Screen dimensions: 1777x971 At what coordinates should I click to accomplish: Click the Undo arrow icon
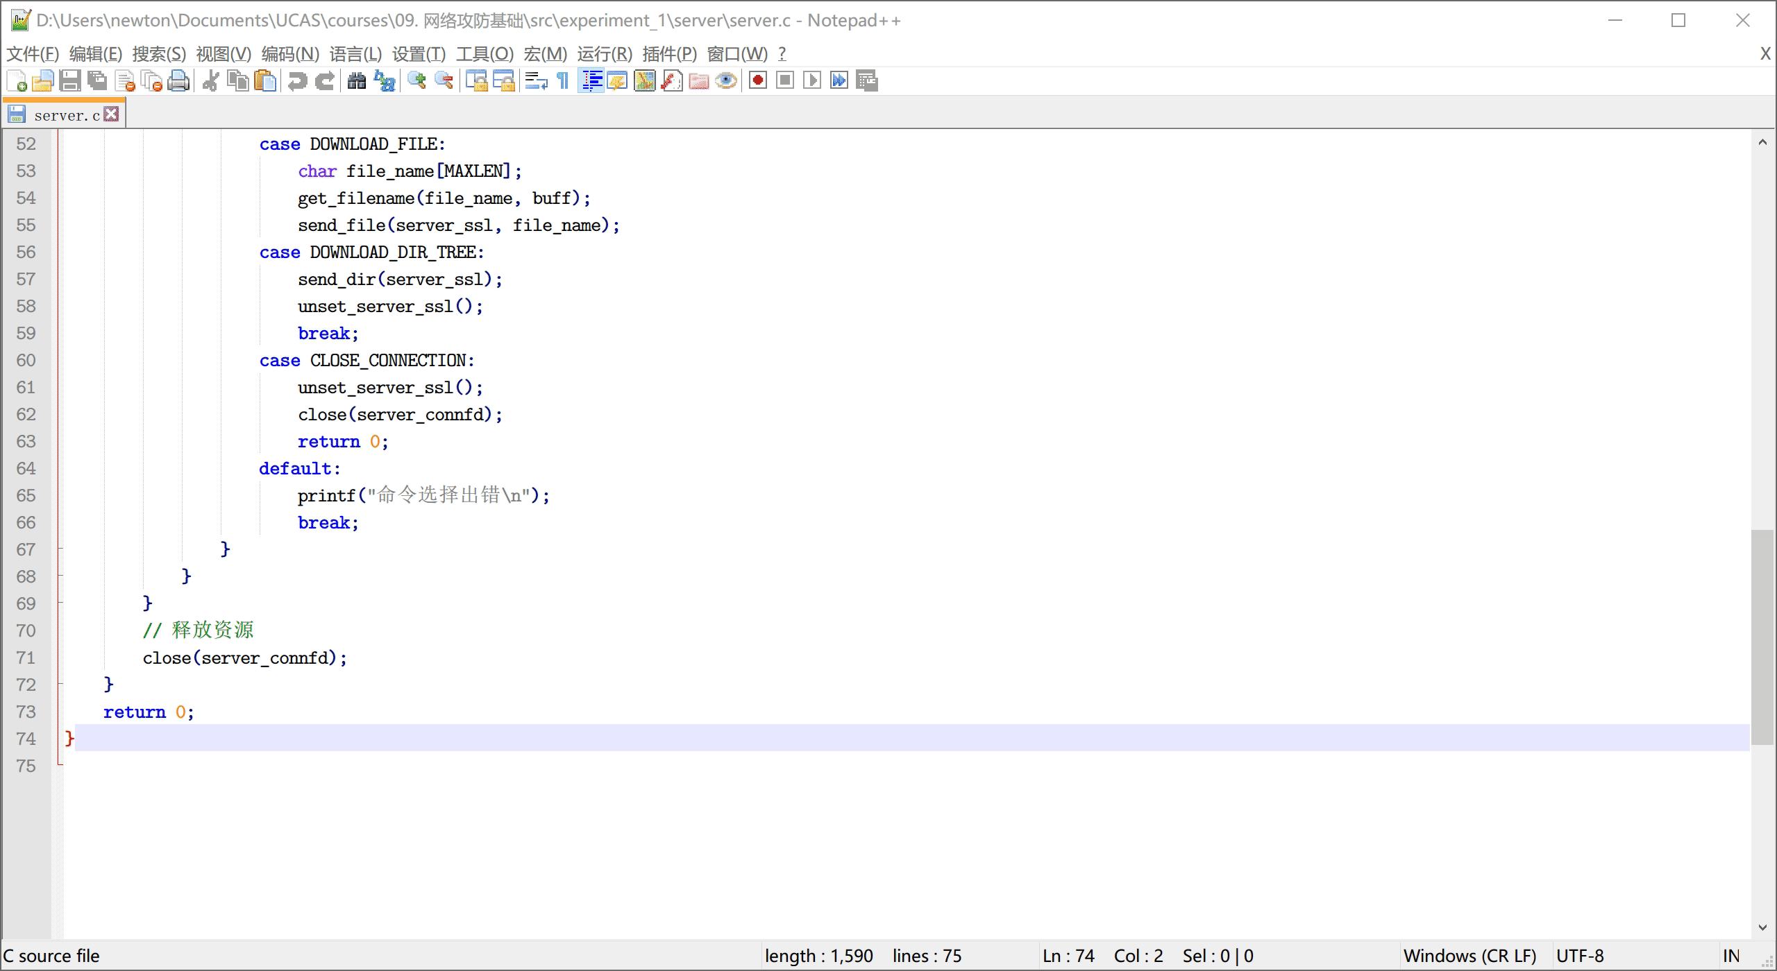click(297, 81)
